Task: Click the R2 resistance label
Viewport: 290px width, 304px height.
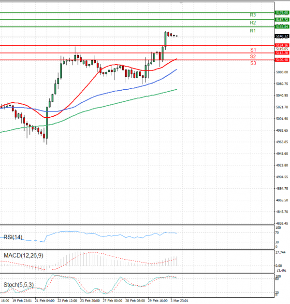Action: (x=253, y=23)
